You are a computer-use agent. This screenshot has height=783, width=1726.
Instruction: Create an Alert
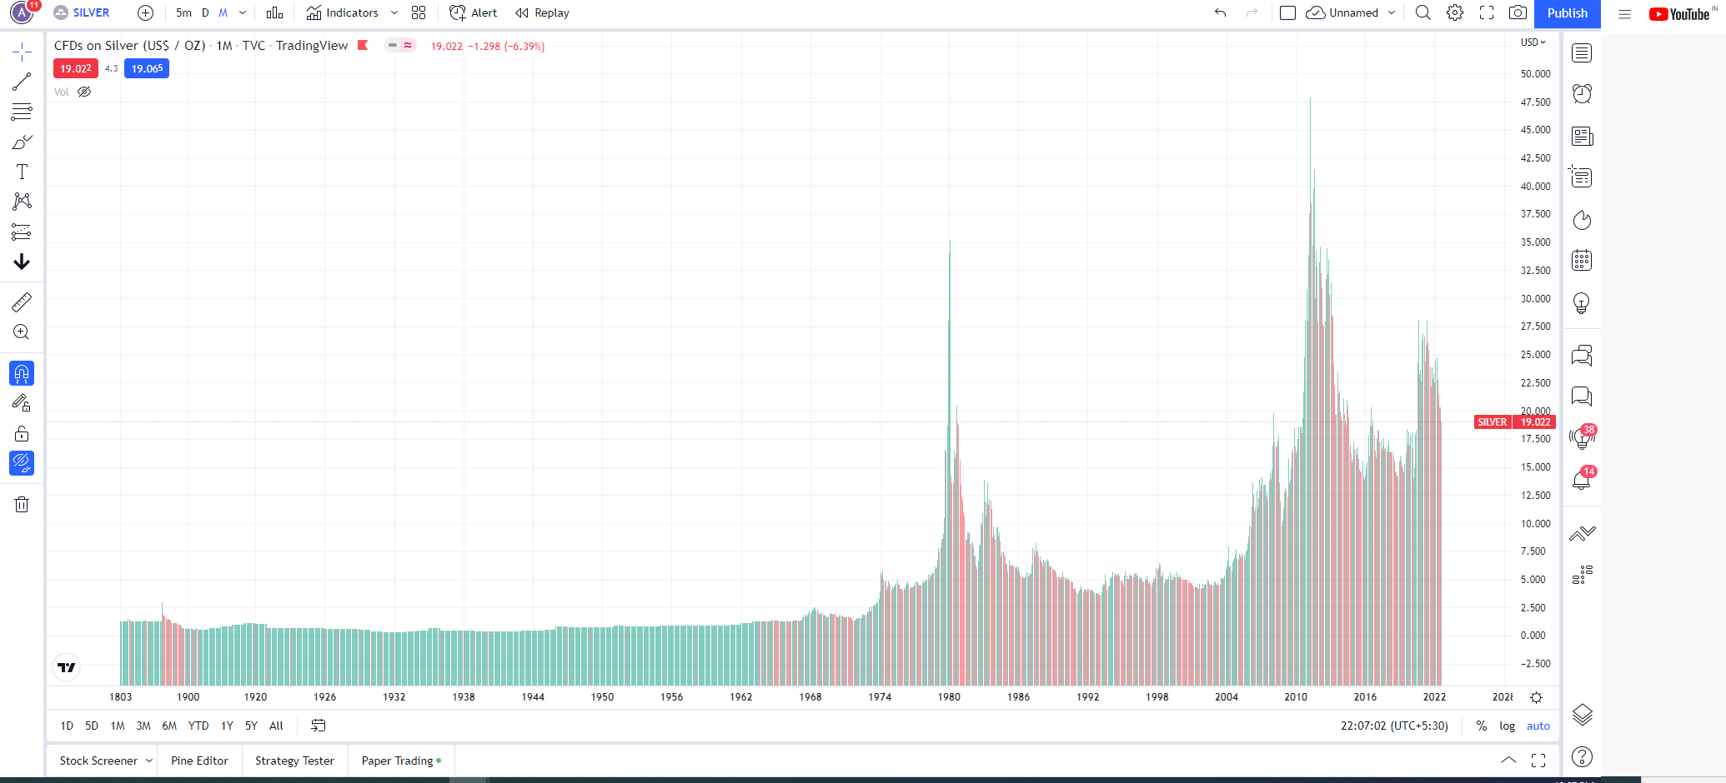473,12
